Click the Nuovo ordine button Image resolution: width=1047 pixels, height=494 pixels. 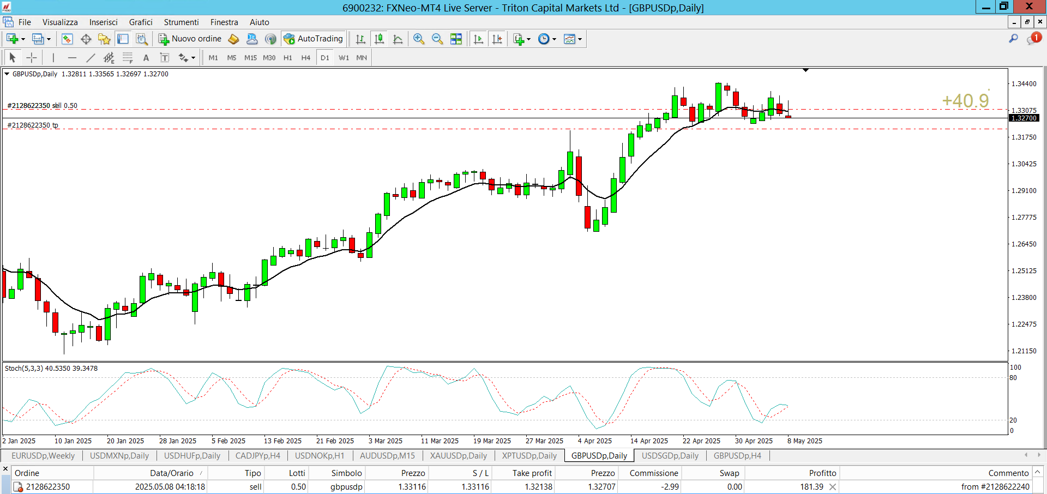(x=190, y=39)
